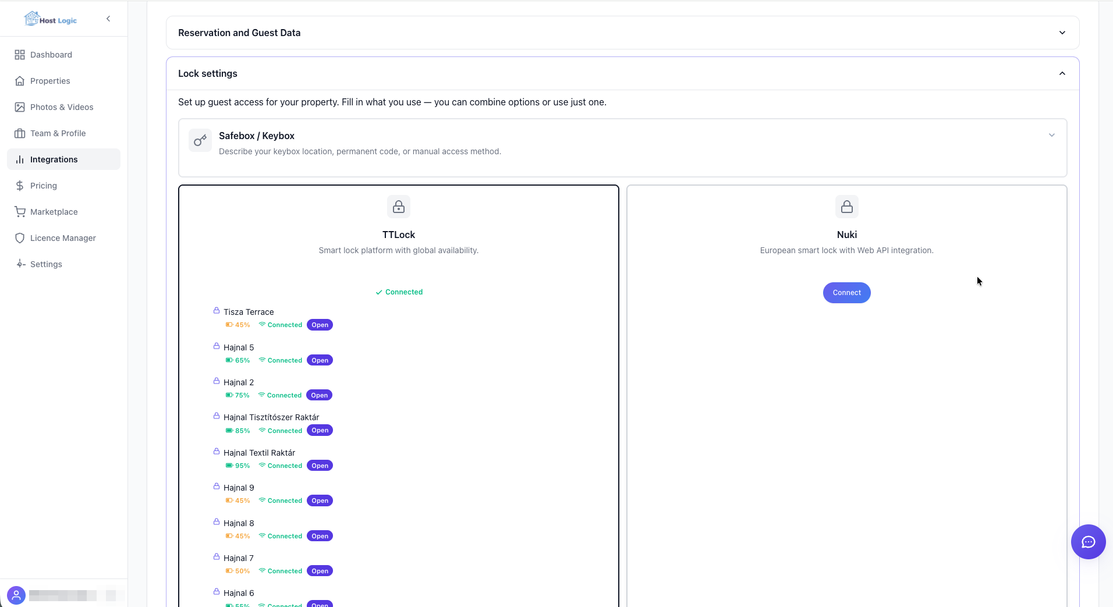The image size is (1113, 607).
Task: Click the lock icon beside Hajnal 2
Action: (217, 381)
